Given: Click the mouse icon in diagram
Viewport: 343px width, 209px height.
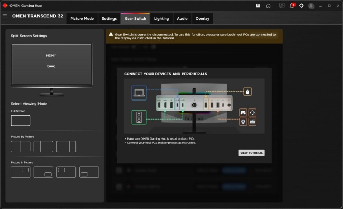Looking at the screenshot, I should [x=247, y=92].
